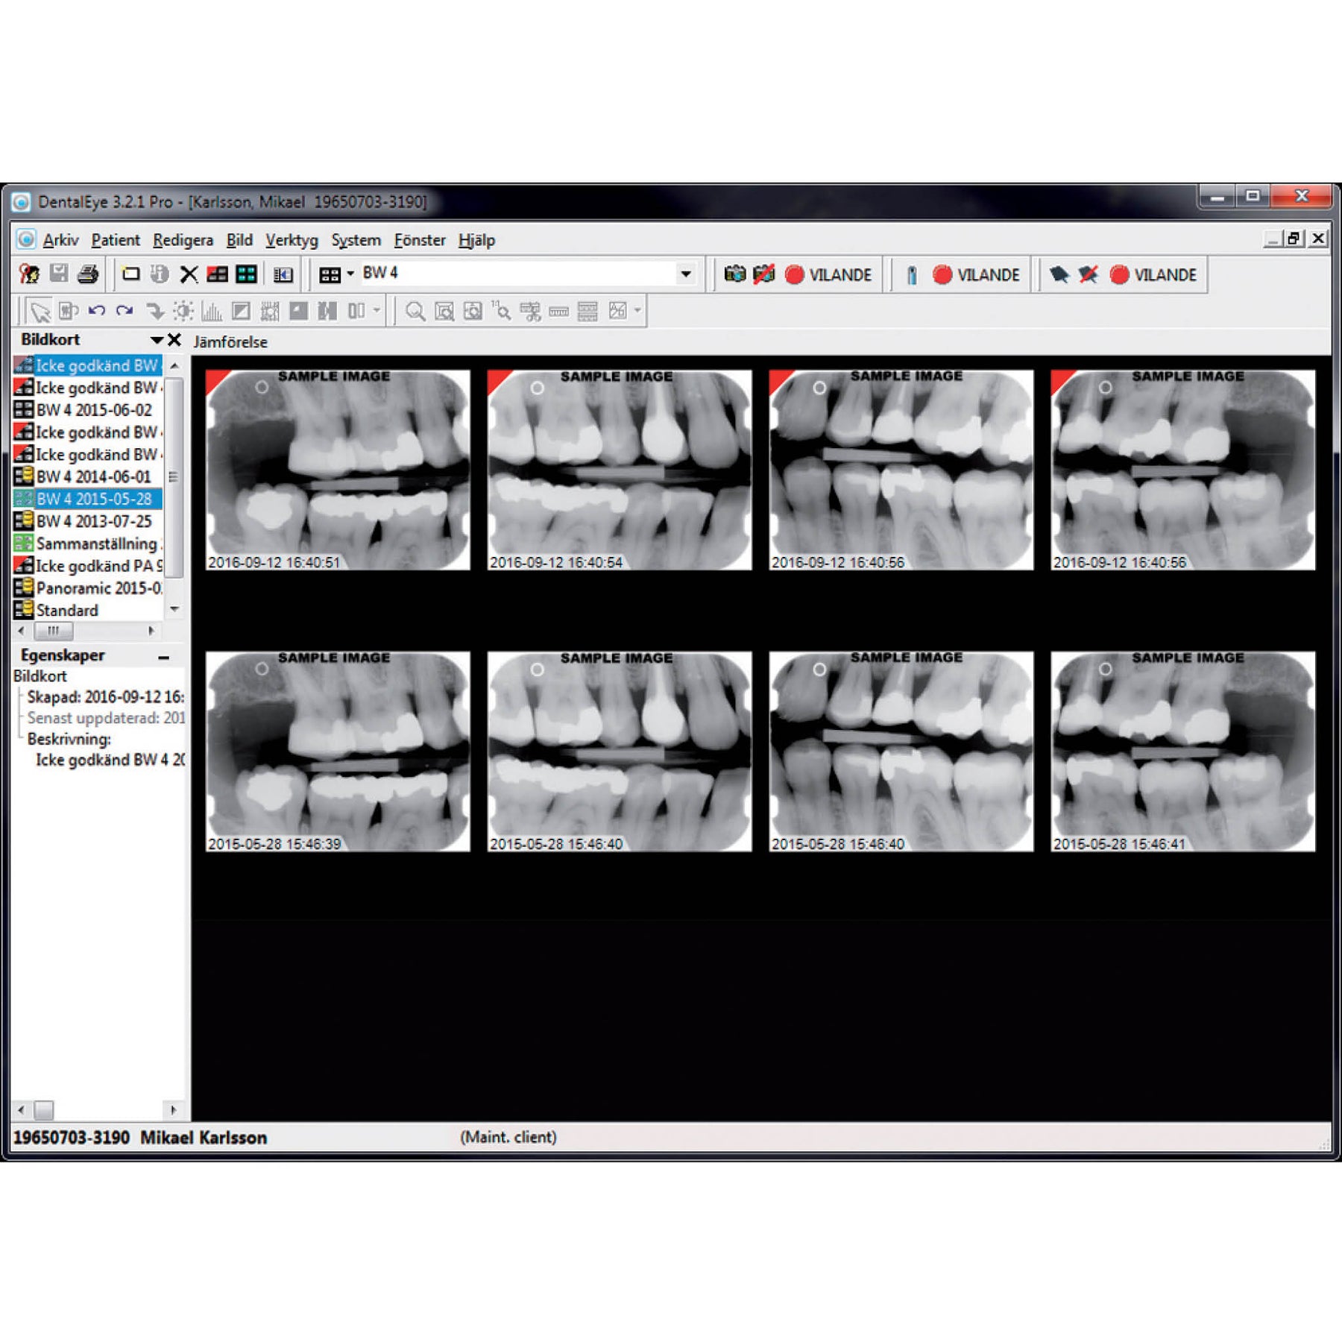Toggle the side panel visibility icon

(283, 275)
